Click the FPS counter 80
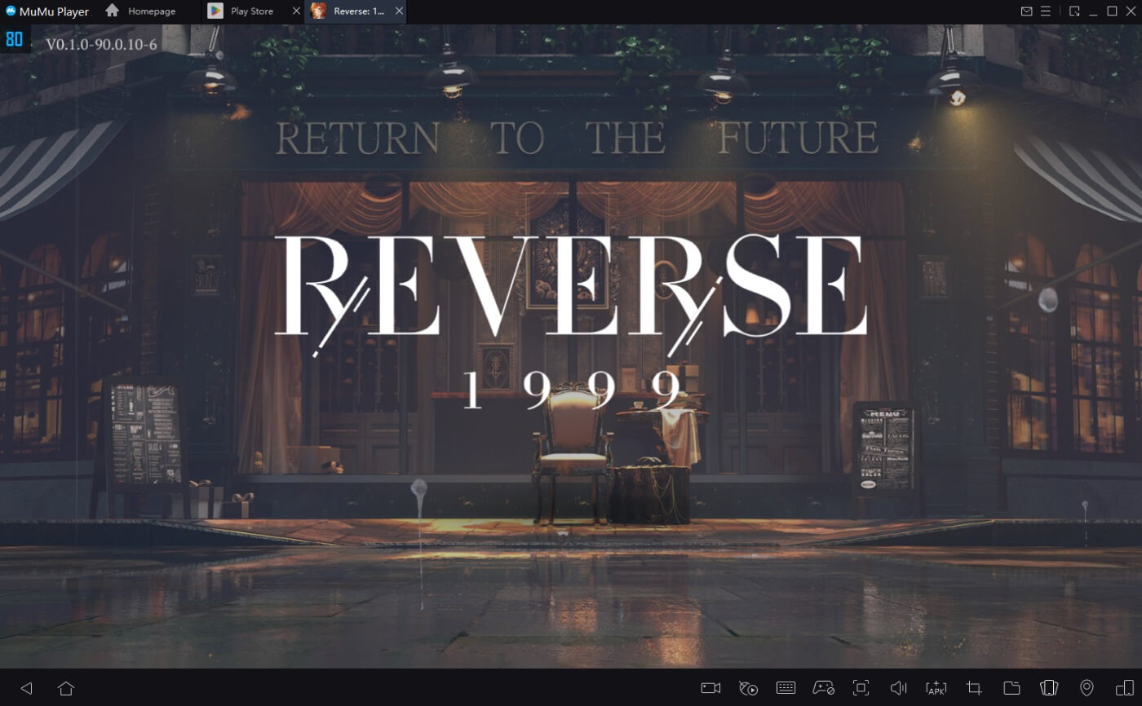Screen dimensions: 1142x706 point(15,39)
